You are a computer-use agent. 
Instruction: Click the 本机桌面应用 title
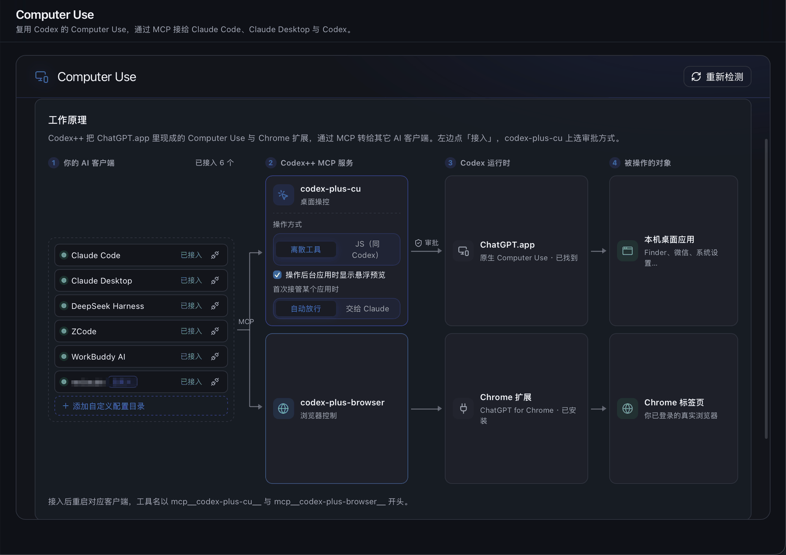[x=669, y=240]
